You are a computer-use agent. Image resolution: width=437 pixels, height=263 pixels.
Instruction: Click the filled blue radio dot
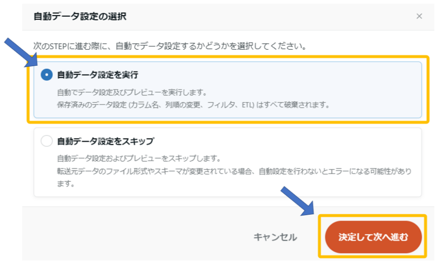point(46,75)
